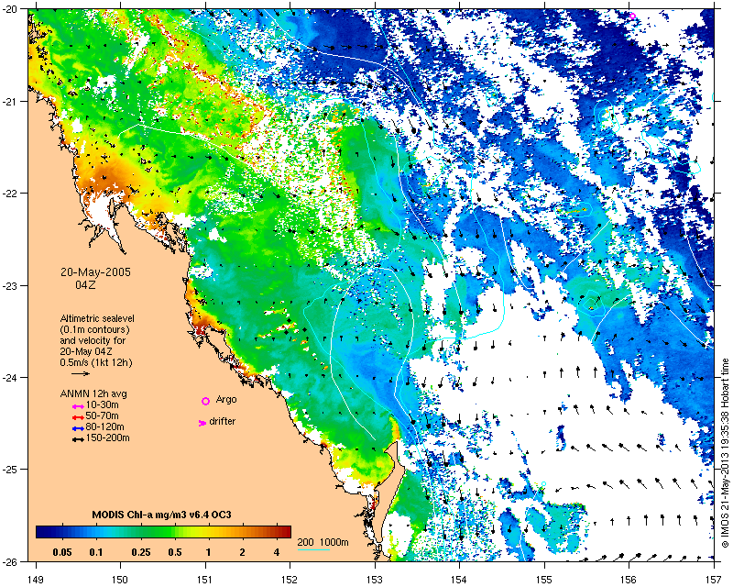
Task: Click the '0.5m/s (1kt 12h)' text
Action: click(x=96, y=362)
